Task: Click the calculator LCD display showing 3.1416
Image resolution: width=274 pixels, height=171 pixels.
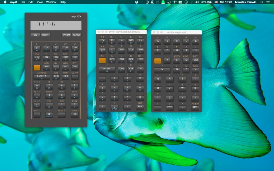Action: [x=56, y=25]
